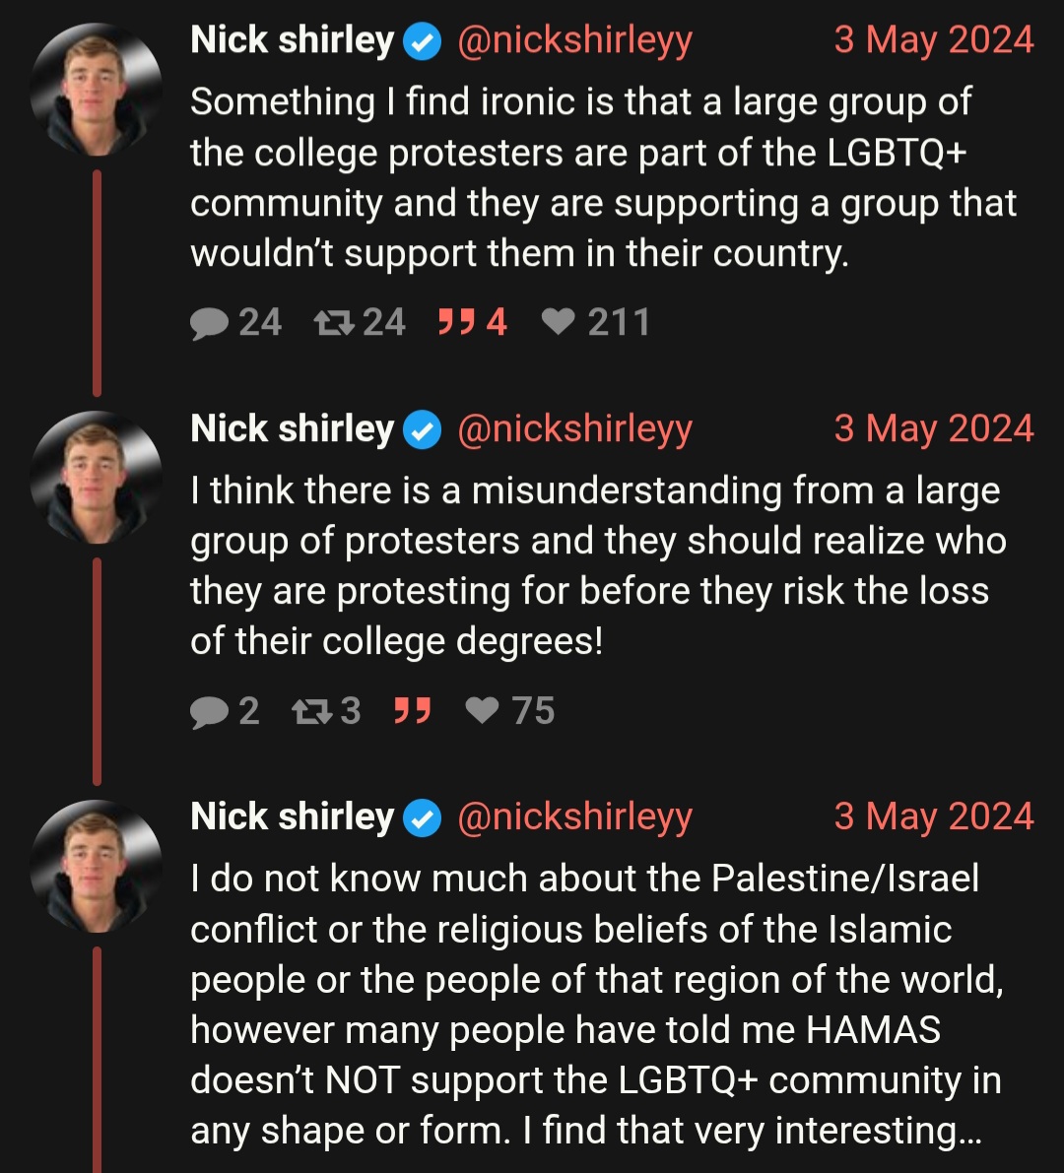
Task: Like the first tweet with 211 likes
Action: [559, 322]
